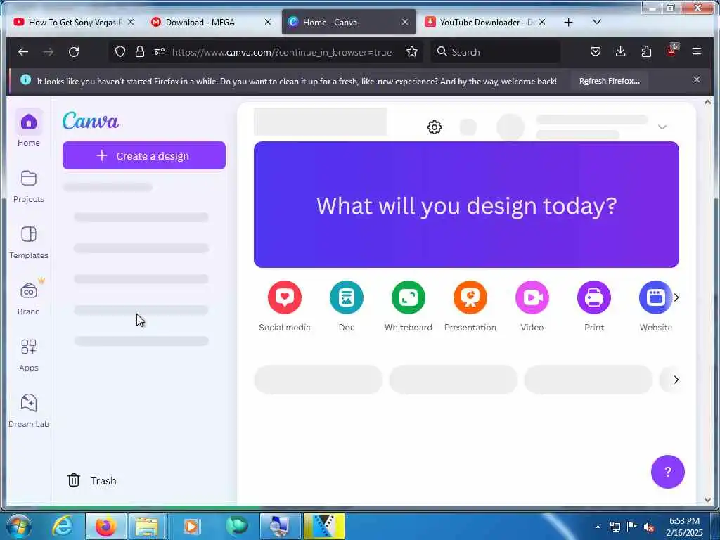The width and height of the screenshot is (720, 540).
Task: Choose the Website design type
Action: (x=655, y=307)
